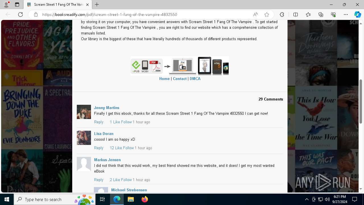364x205 pixels.
Task: Add page to favorites star icon
Action: coord(267,15)
